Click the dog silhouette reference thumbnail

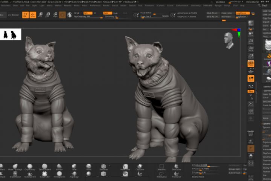pyautogui.click(x=11, y=34)
